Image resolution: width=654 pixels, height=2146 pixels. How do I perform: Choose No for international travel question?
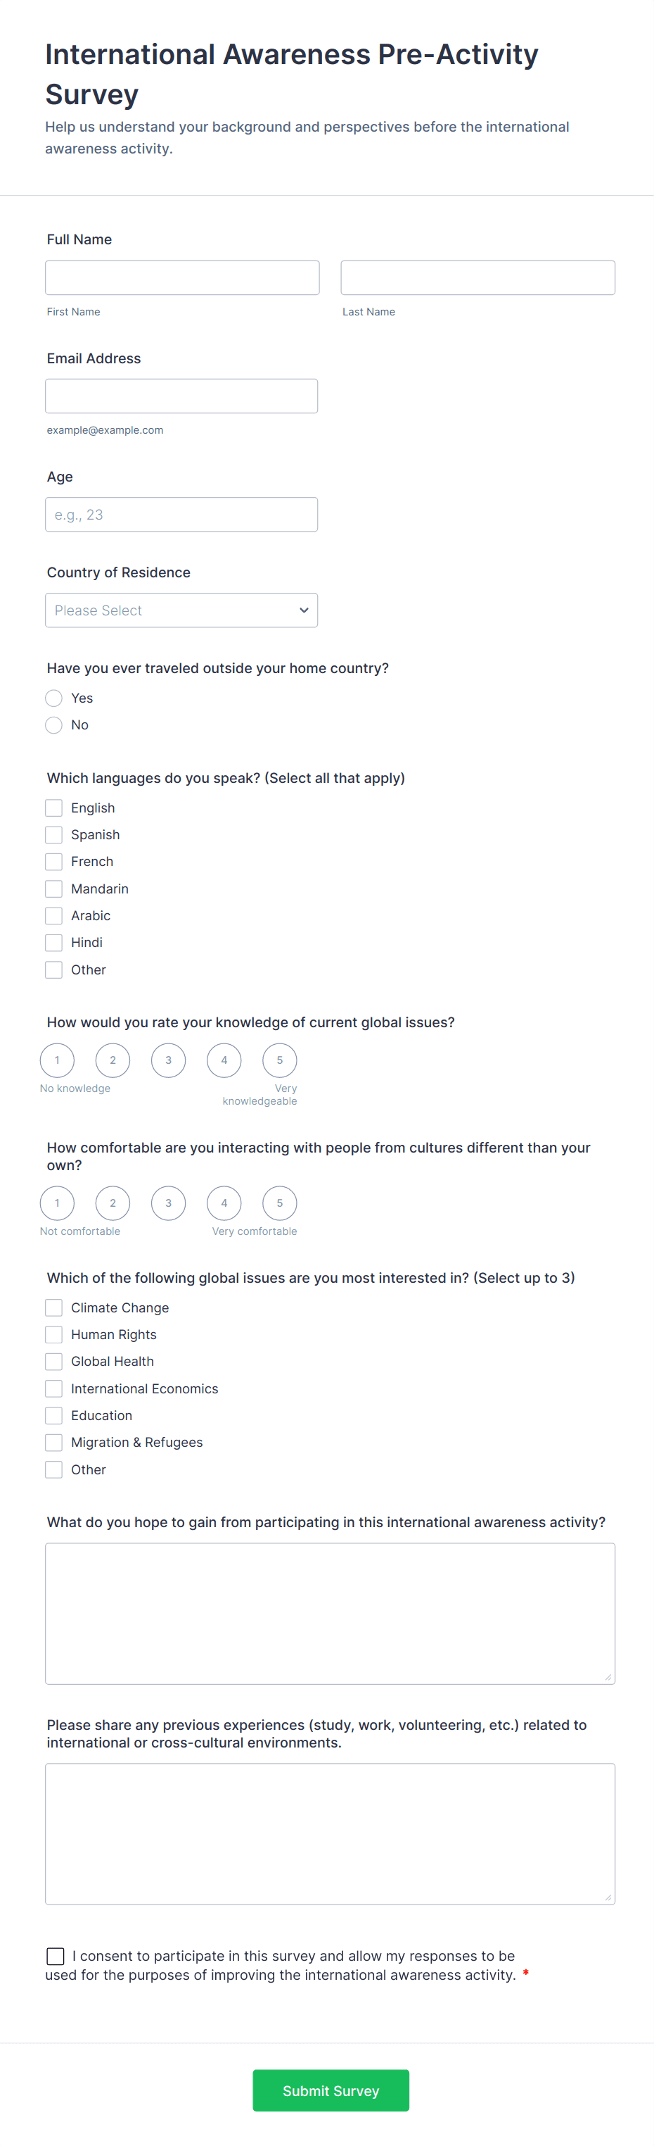point(53,724)
